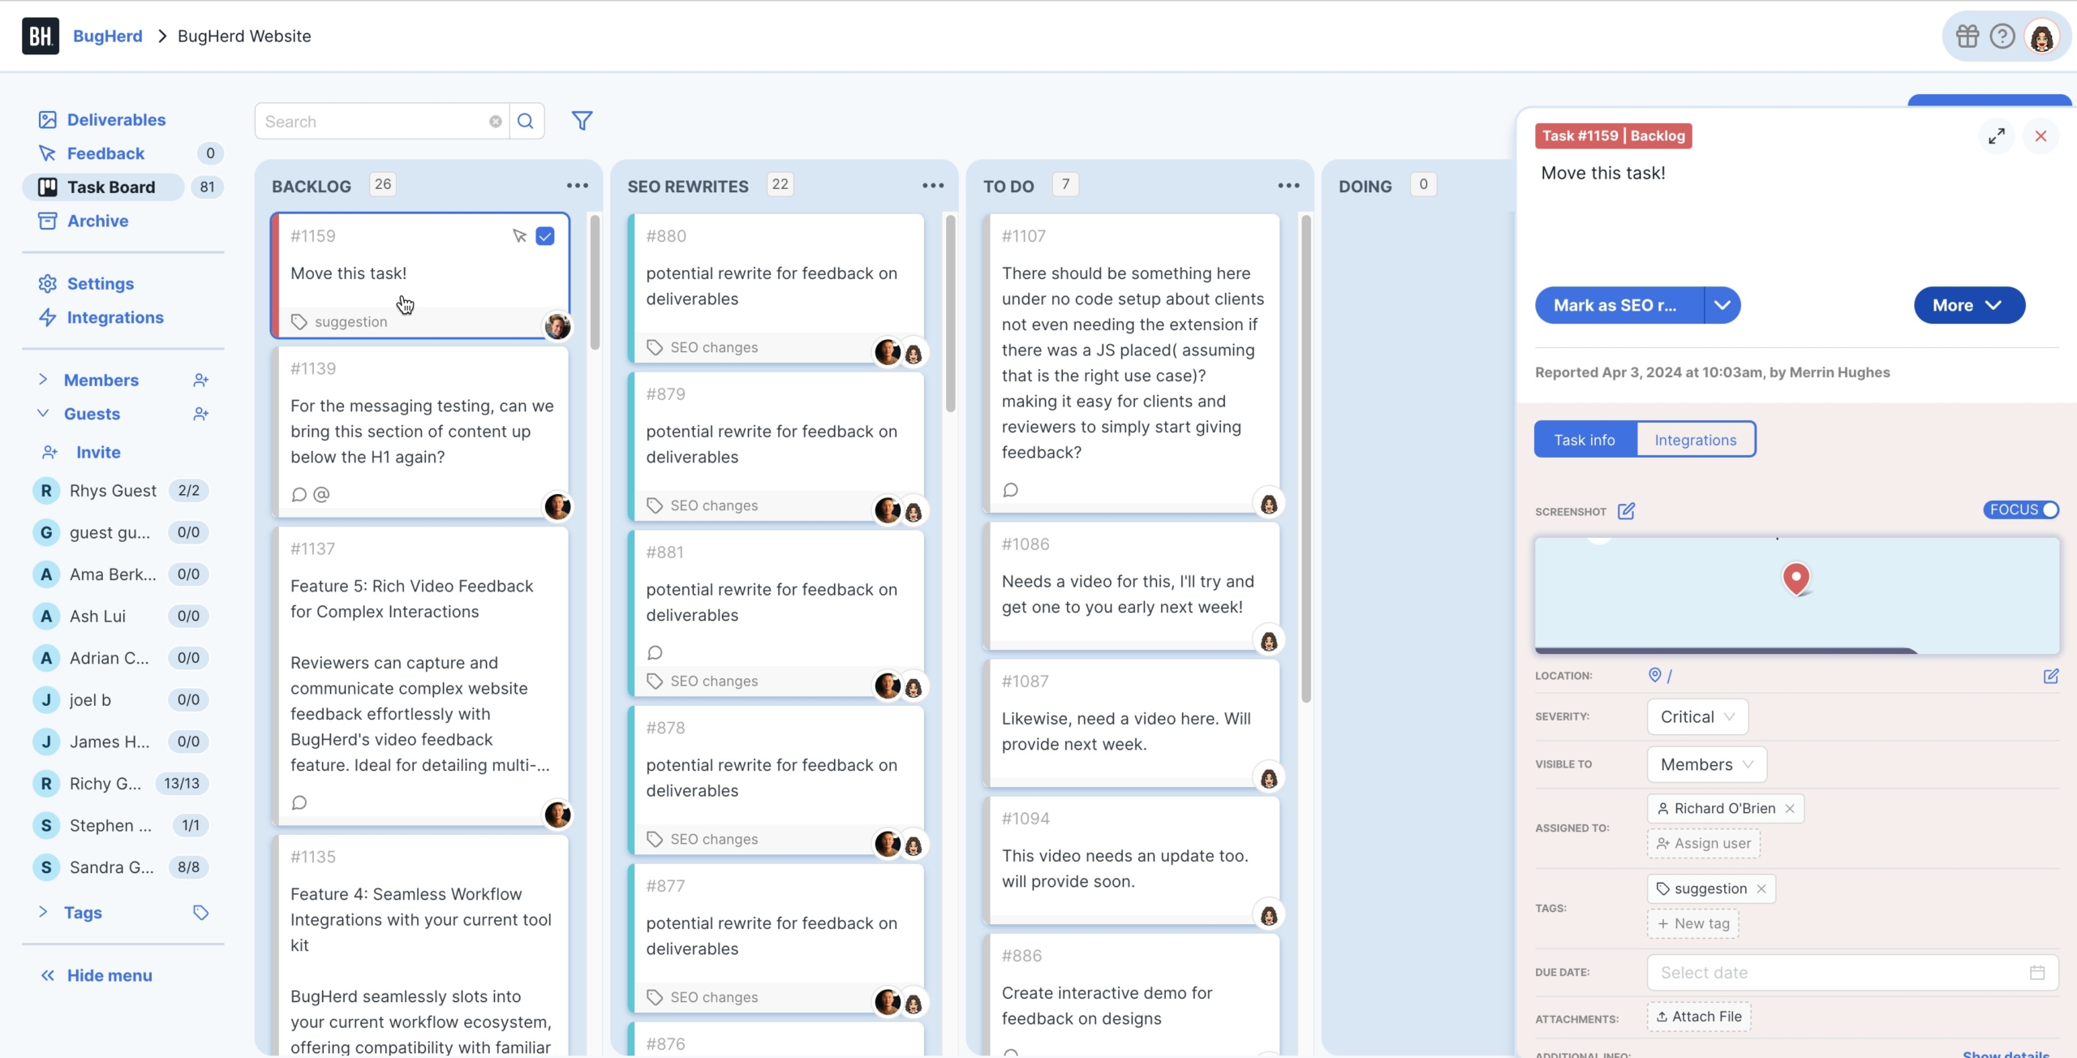Click the Mark as SEO r... button
Screen dimensions: 2077x1058
click(x=1619, y=305)
